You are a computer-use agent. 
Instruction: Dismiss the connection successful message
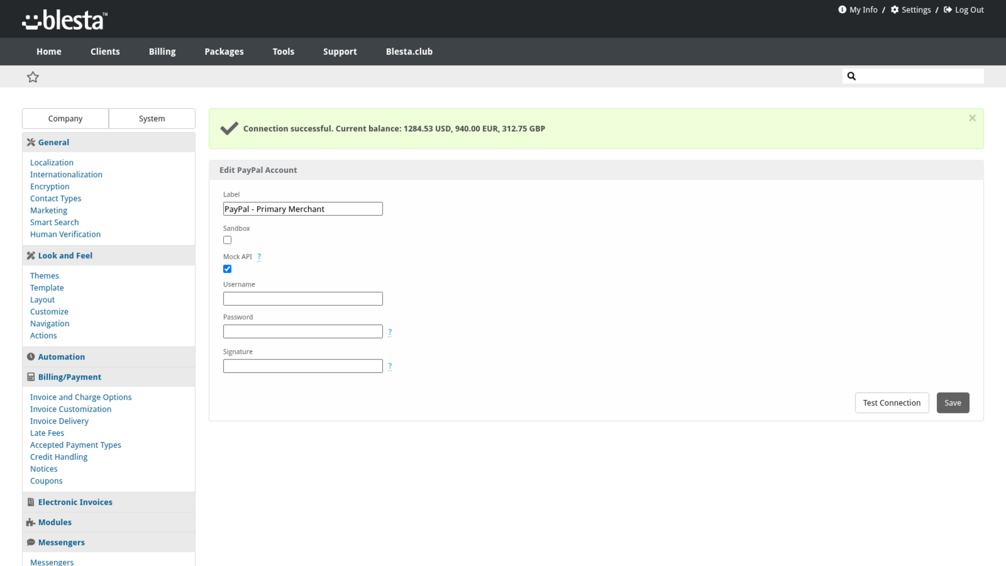click(x=972, y=118)
